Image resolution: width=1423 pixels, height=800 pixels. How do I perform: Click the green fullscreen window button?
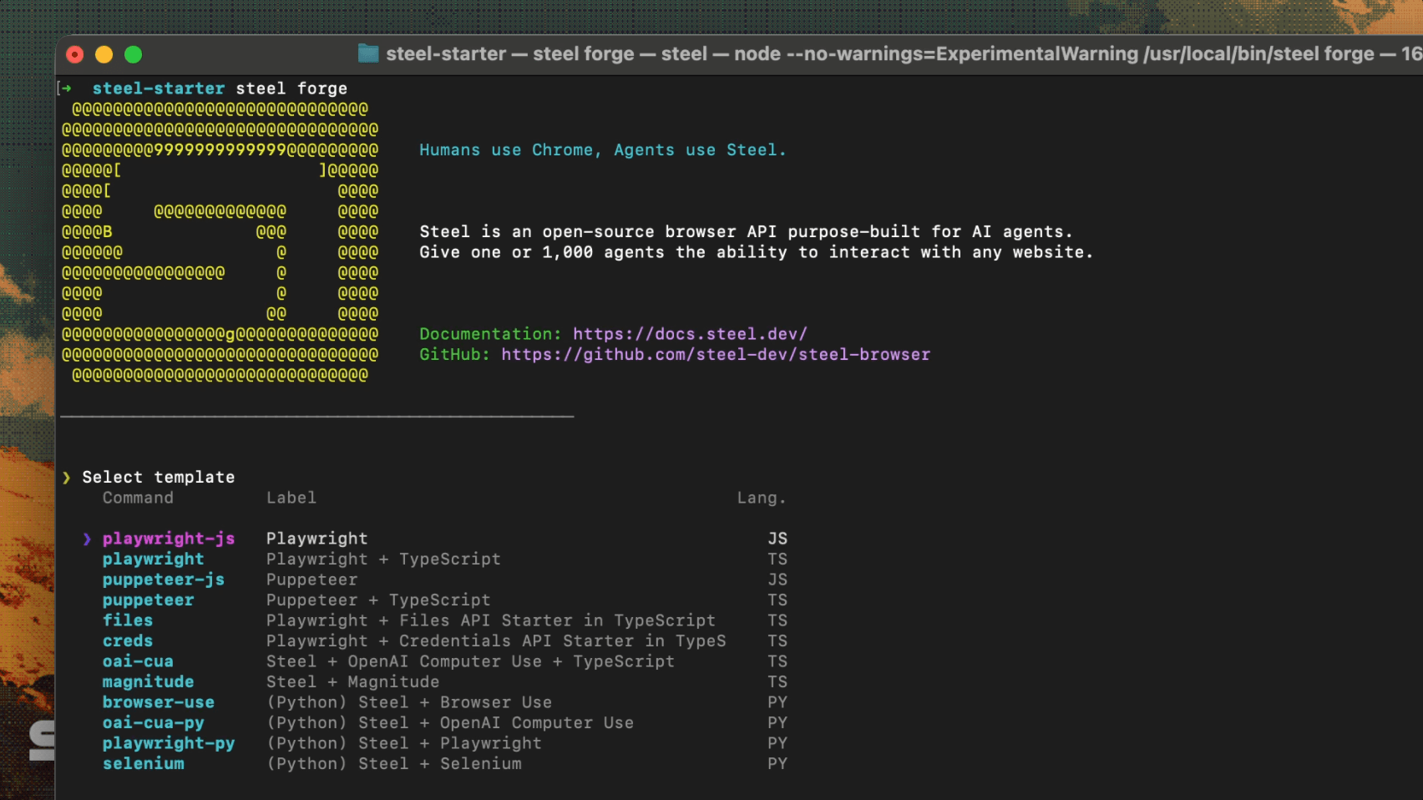134,55
